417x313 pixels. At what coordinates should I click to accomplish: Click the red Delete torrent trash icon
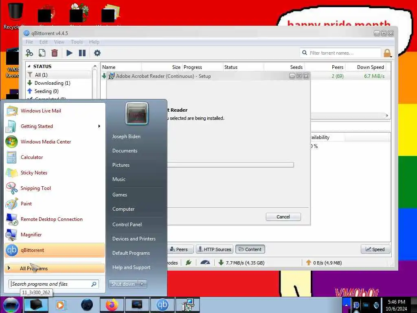point(55,53)
